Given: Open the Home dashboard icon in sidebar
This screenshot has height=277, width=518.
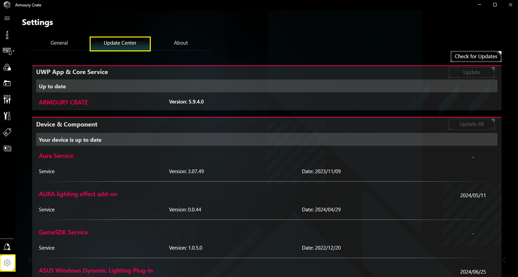Looking at the screenshot, I should (7, 34).
